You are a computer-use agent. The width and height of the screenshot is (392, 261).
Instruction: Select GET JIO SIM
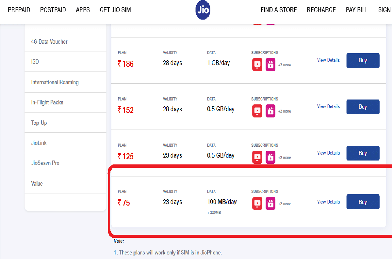115,10
